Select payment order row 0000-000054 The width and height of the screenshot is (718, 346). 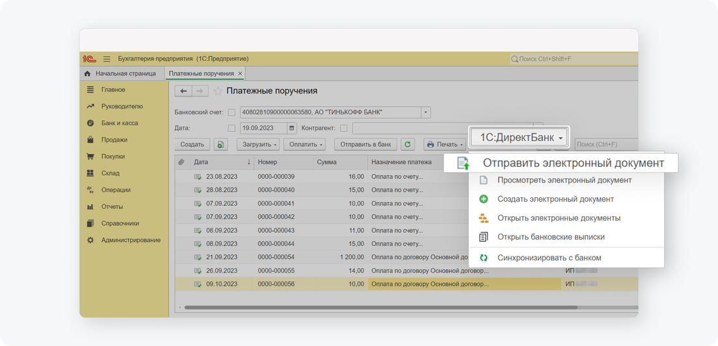(x=276, y=257)
